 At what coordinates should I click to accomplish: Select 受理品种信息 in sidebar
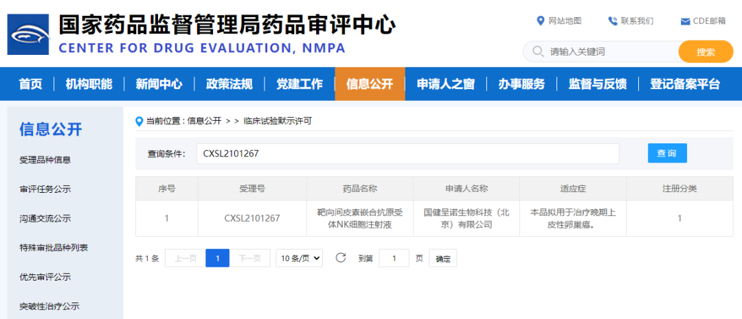tap(45, 160)
